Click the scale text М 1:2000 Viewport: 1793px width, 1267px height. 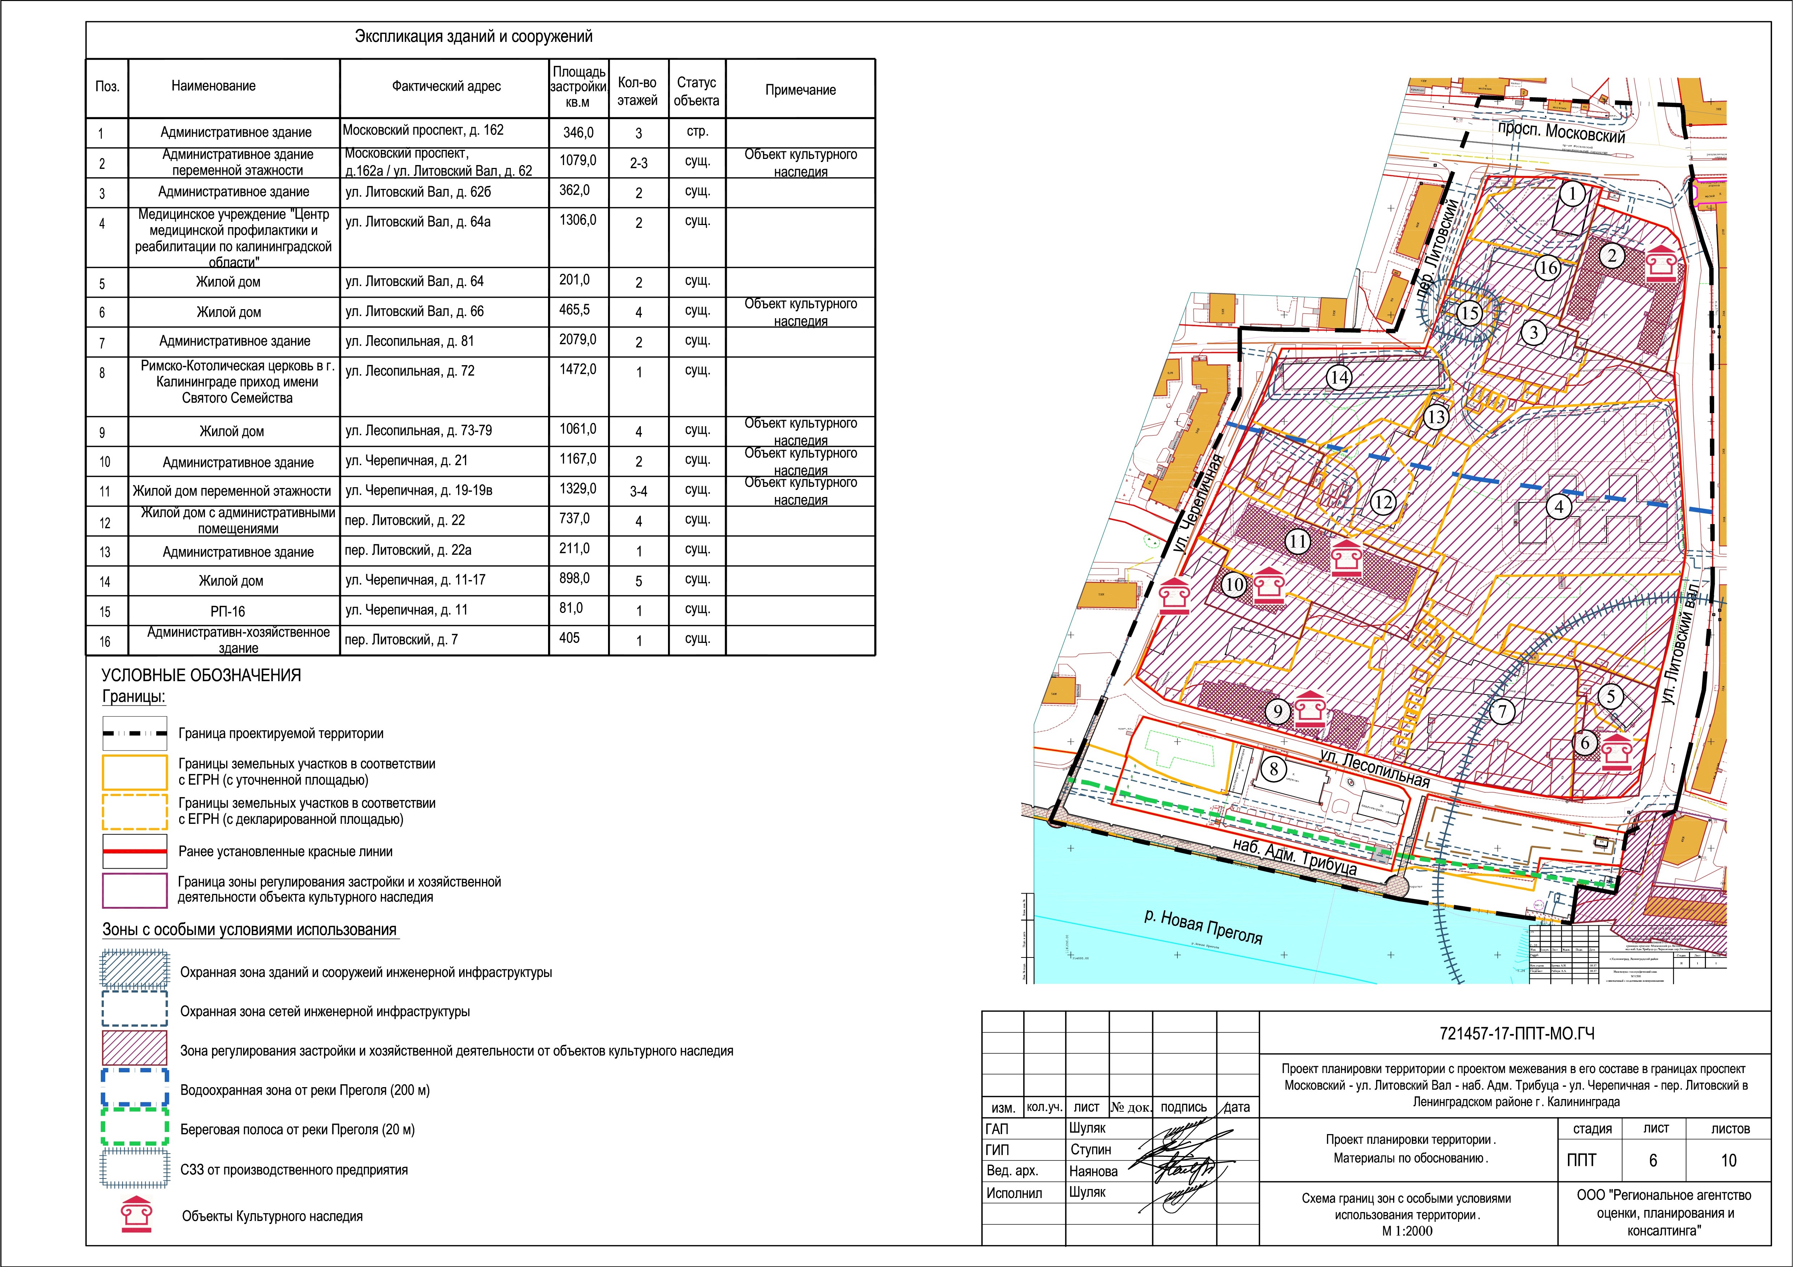[x=1407, y=1231]
